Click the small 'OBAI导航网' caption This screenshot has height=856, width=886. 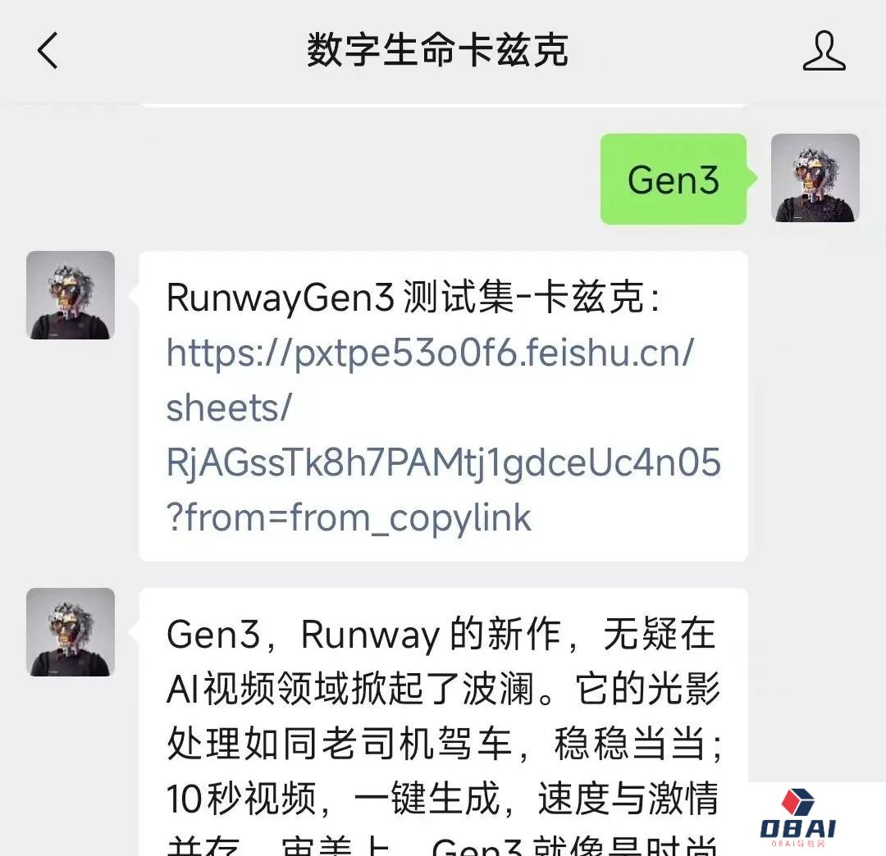[x=798, y=843]
